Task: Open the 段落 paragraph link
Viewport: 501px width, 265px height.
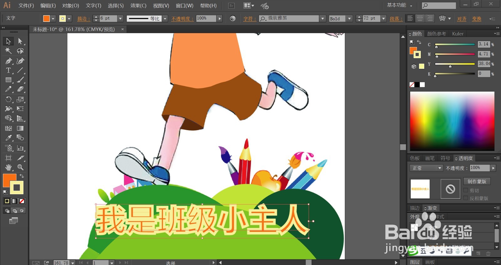Action: point(396,19)
